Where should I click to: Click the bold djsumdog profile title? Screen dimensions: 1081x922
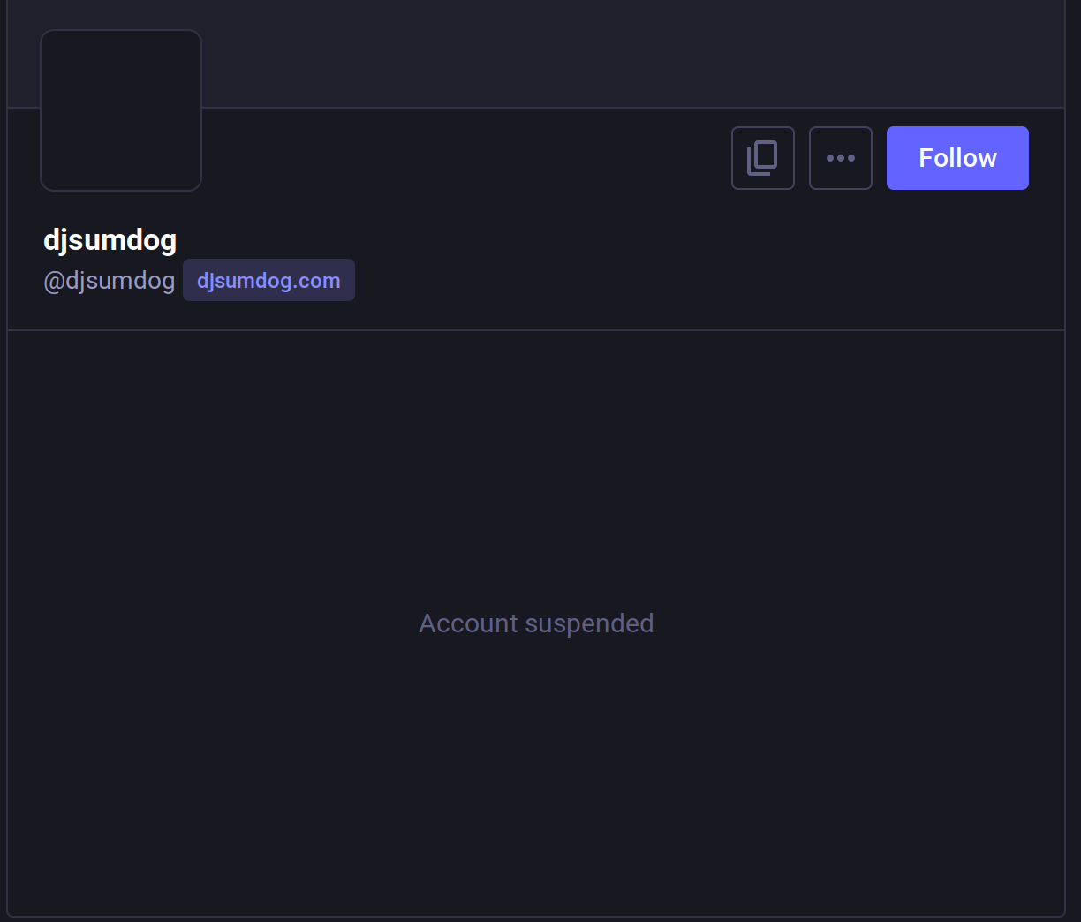pyautogui.click(x=110, y=240)
